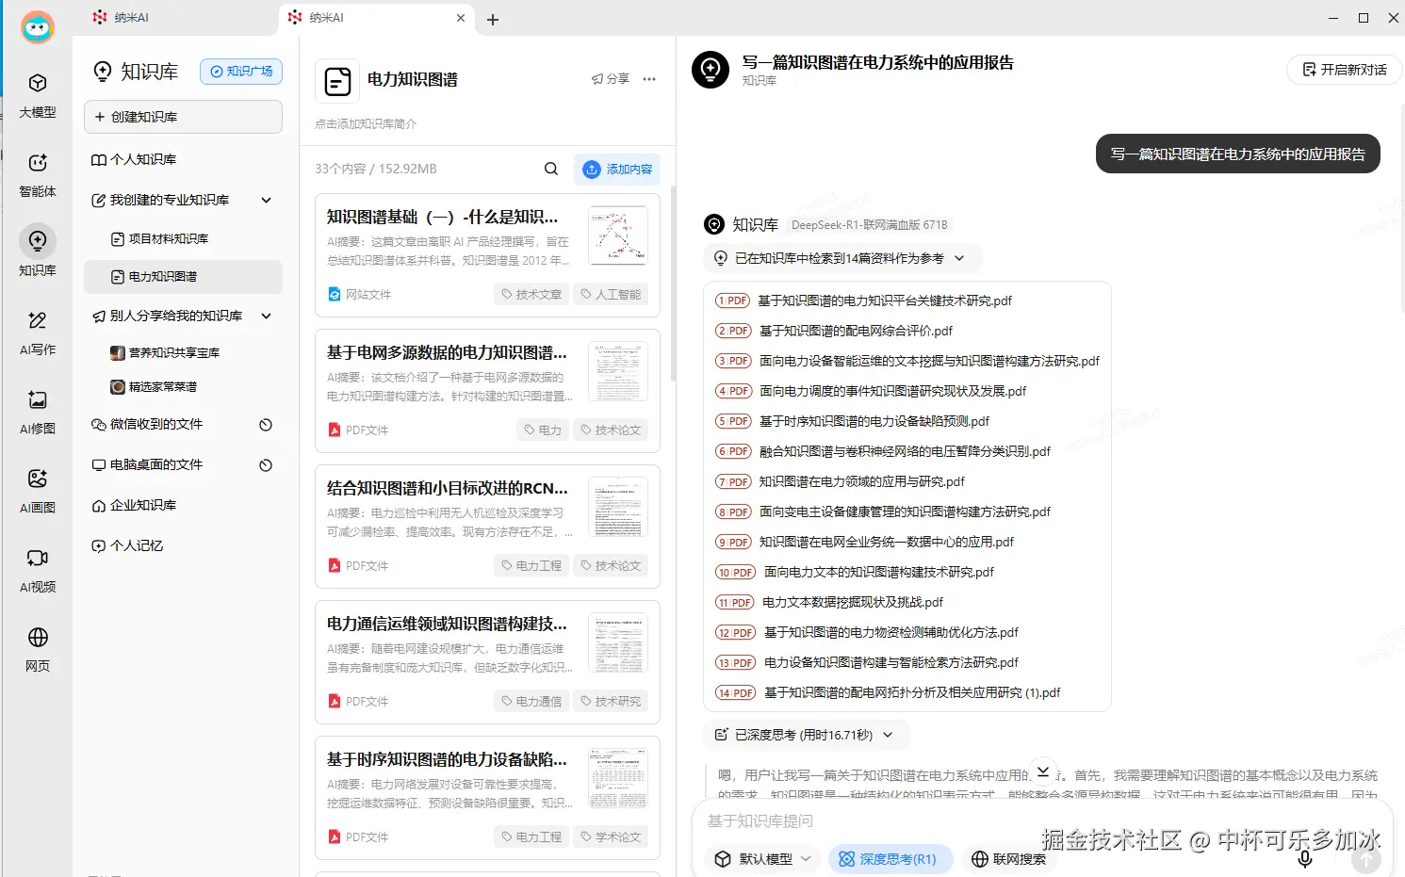Open 基于电网多源数据的电力知识图谱 document thumbnail
The height and width of the screenshot is (877, 1405).
click(618, 371)
